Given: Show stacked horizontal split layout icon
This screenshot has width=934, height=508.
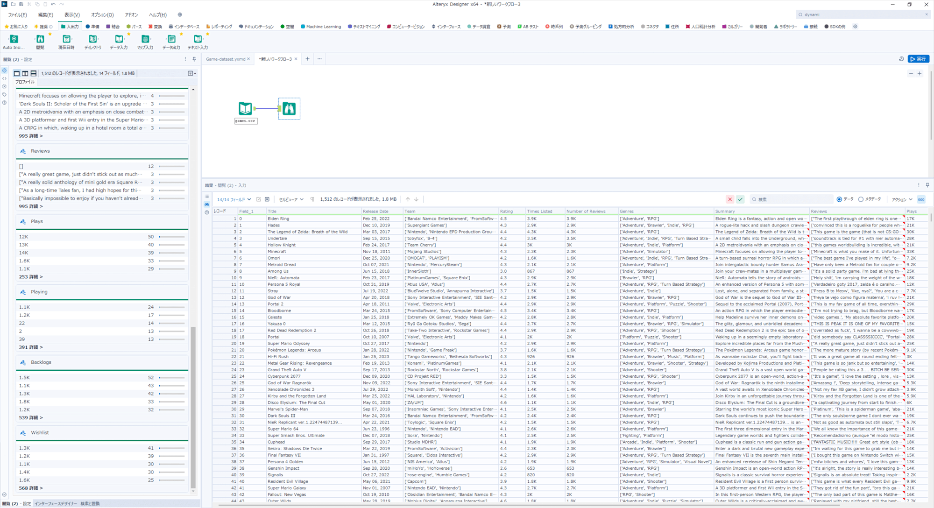Looking at the screenshot, I should pyautogui.click(x=34, y=73).
